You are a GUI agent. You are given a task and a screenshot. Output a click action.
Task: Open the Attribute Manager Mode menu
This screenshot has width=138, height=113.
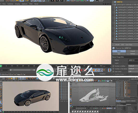tap(117, 45)
